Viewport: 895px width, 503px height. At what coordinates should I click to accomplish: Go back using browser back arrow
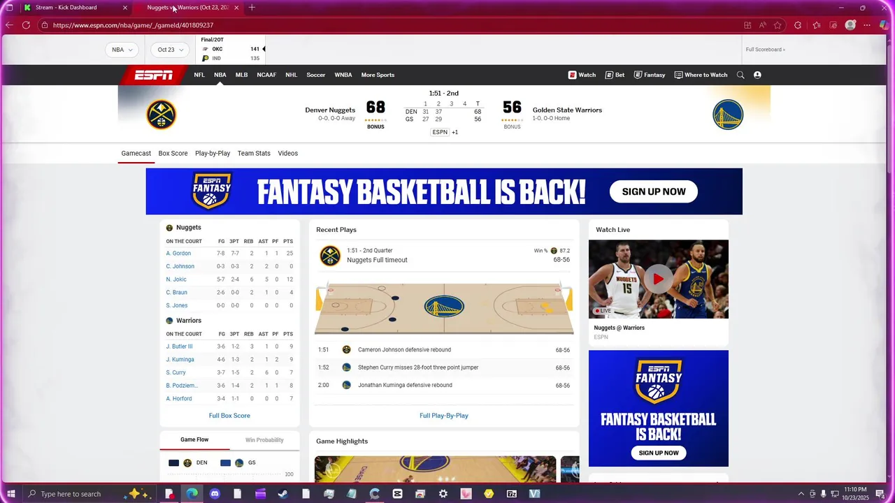click(x=9, y=25)
